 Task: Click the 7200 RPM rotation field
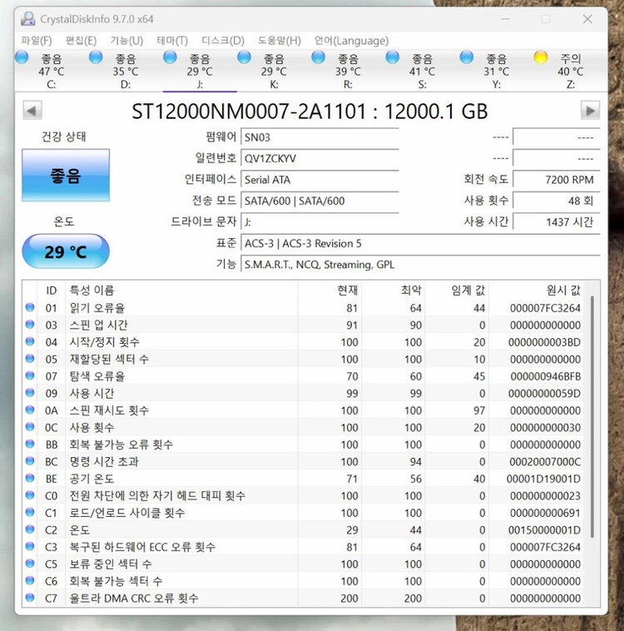point(557,180)
